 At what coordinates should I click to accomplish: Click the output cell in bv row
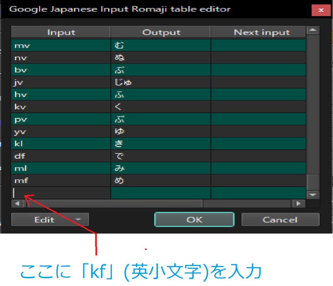pos(161,70)
